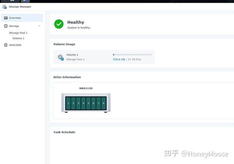The height and width of the screenshot is (164, 234).
Task: Select the Overview sidebar icon
Action: point(6,18)
